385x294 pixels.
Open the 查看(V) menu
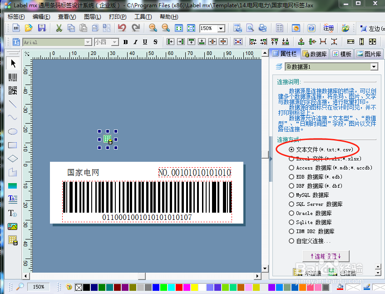click(67, 17)
